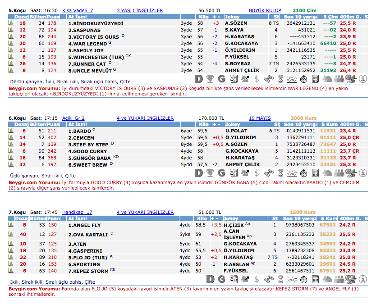Click the dollar sign icon under race 6
This screenshot has width=376, height=308.
pos(257,172)
